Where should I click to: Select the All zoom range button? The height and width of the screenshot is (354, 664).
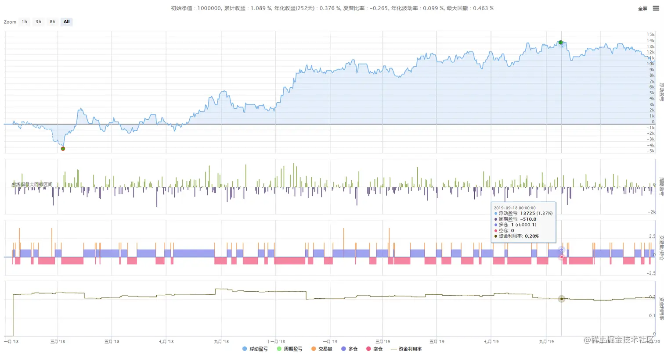point(67,21)
